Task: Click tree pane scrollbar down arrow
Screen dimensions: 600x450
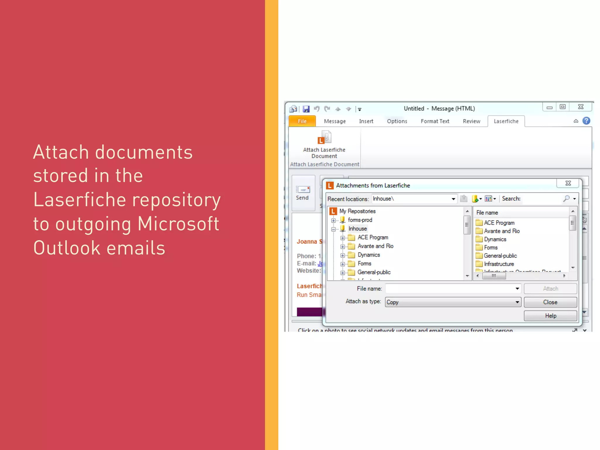Action: coord(467,276)
